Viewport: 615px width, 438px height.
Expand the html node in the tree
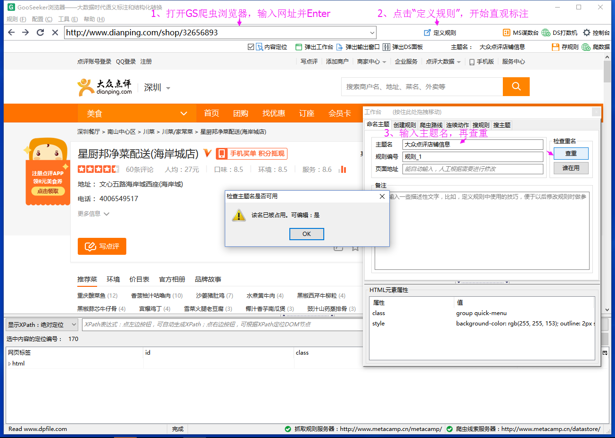(x=9, y=363)
